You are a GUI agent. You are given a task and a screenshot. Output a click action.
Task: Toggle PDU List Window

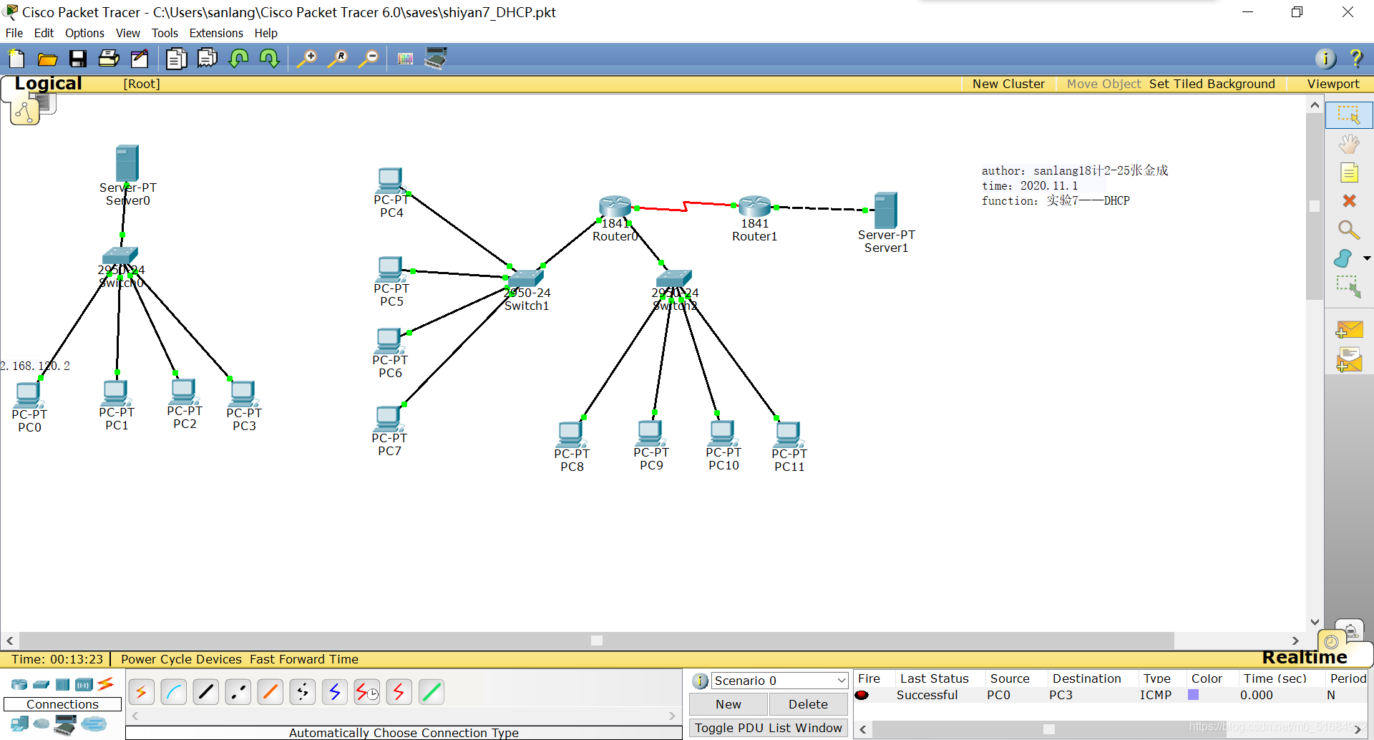tap(769, 728)
